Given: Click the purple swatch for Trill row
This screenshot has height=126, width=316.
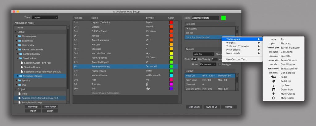Looking at the screenshot, I should click(x=171, y=89).
